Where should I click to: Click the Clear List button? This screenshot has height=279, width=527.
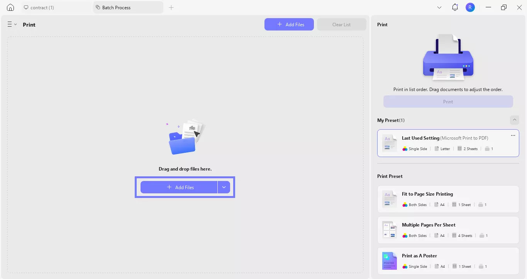click(x=342, y=24)
